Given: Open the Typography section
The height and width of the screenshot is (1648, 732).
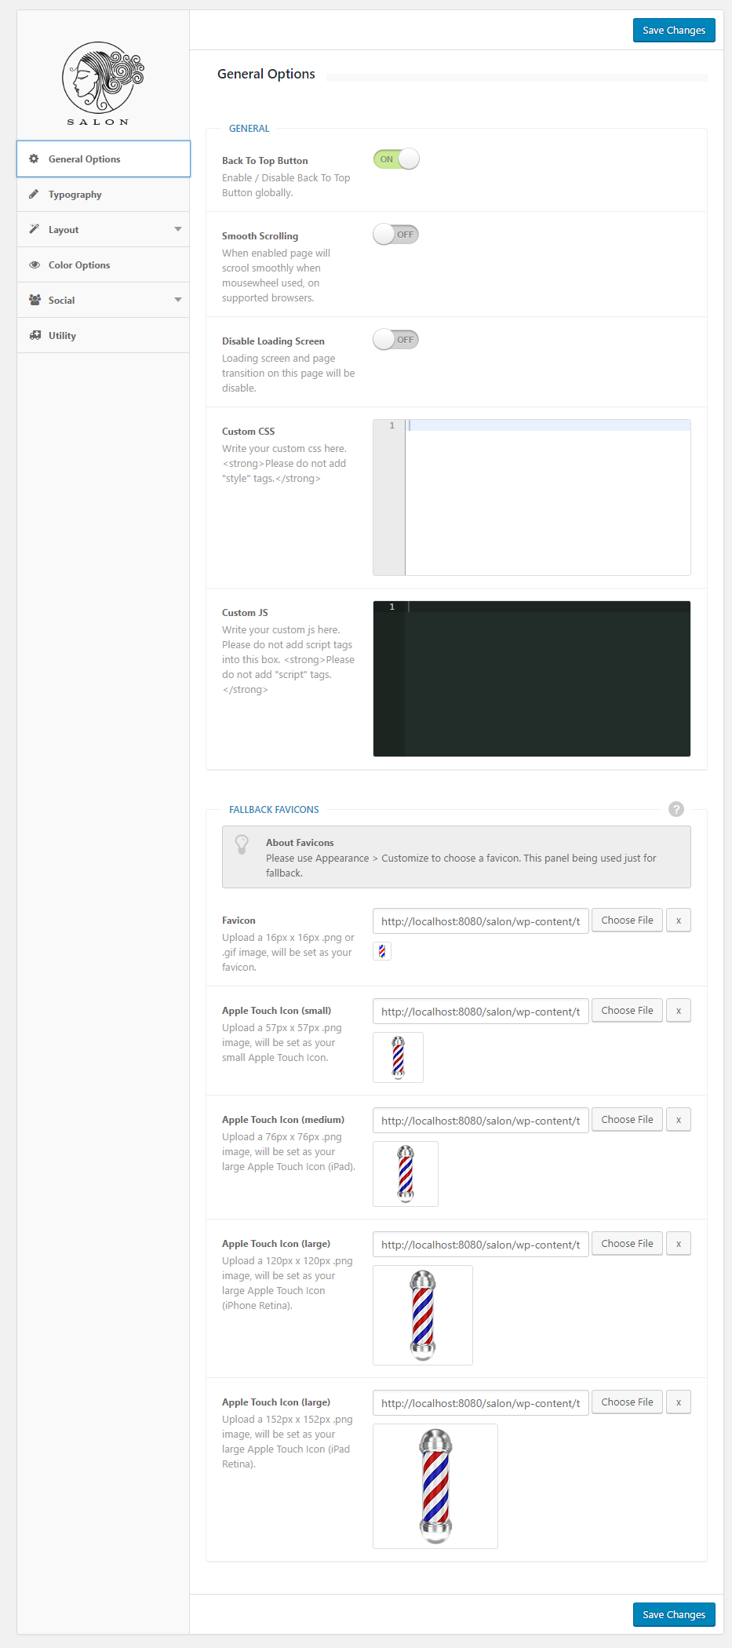Looking at the screenshot, I should (75, 195).
